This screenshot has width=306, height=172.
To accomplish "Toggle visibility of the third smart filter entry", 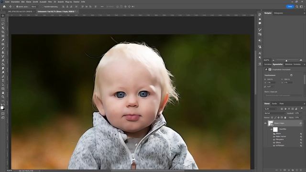I will point(274,140).
